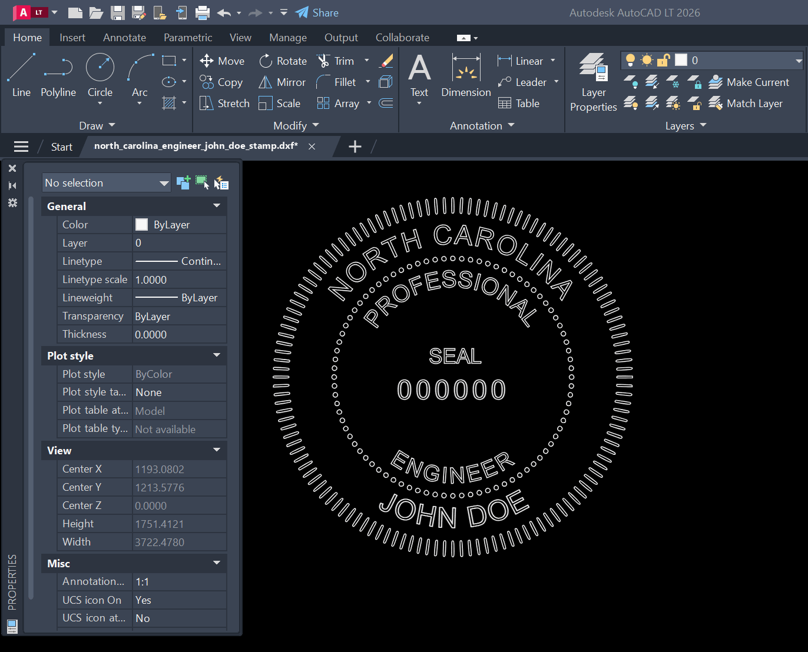Click the Plot printer icon
This screenshot has width=808, height=652.
tap(203, 12)
